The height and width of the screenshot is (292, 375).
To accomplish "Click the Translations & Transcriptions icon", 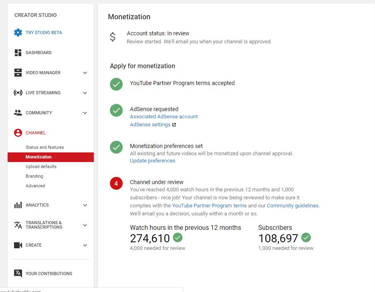I will click(18, 225).
